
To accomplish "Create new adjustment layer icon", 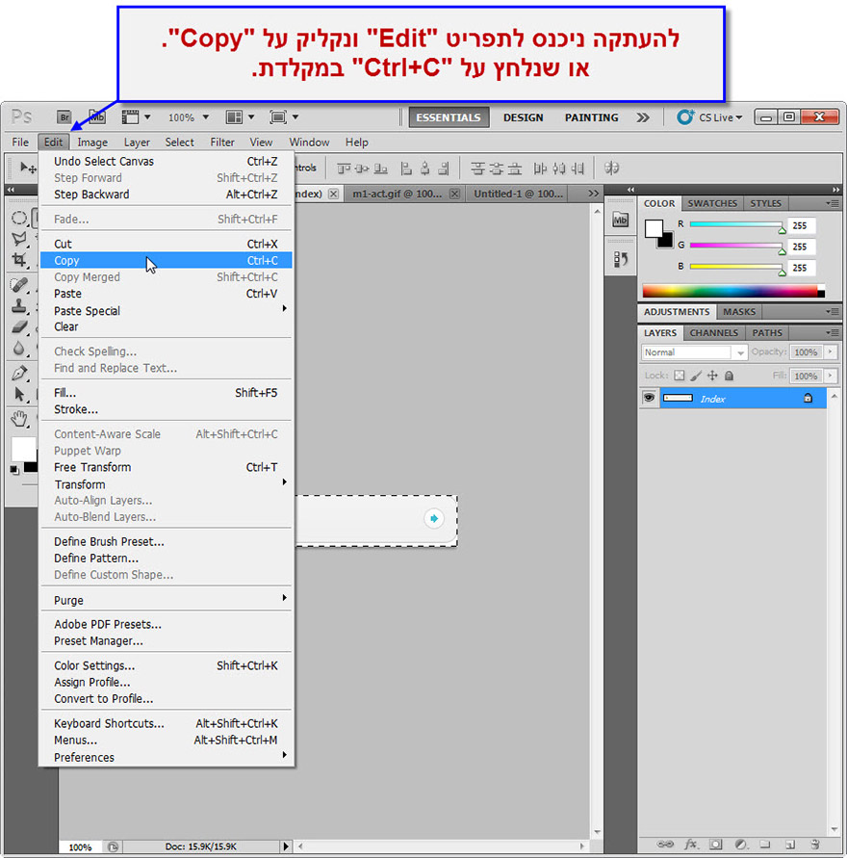I will coord(740,844).
